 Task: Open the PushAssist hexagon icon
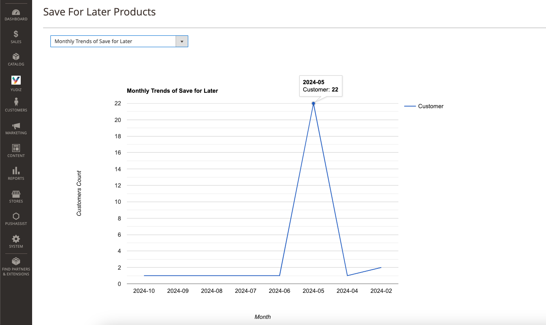click(16, 216)
